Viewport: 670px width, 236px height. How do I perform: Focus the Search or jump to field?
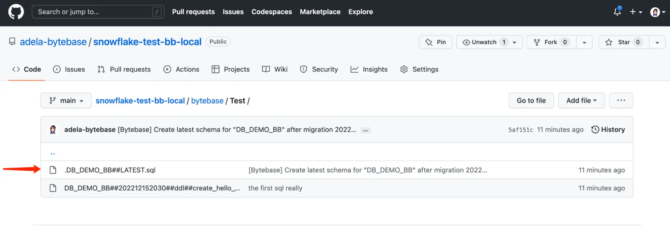pyautogui.click(x=98, y=12)
